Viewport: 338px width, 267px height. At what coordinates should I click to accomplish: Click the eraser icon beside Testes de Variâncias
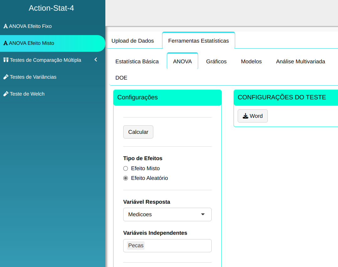[6, 77]
